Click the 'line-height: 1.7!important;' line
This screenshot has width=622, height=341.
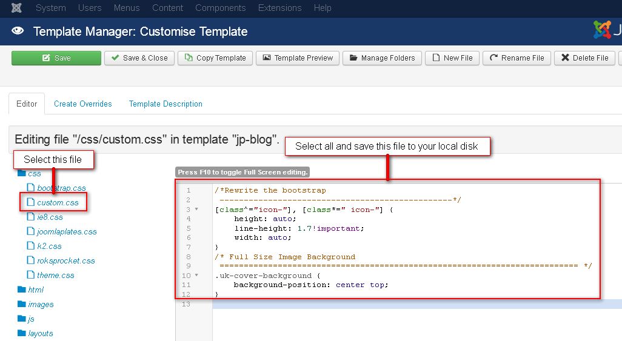[299, 228]
